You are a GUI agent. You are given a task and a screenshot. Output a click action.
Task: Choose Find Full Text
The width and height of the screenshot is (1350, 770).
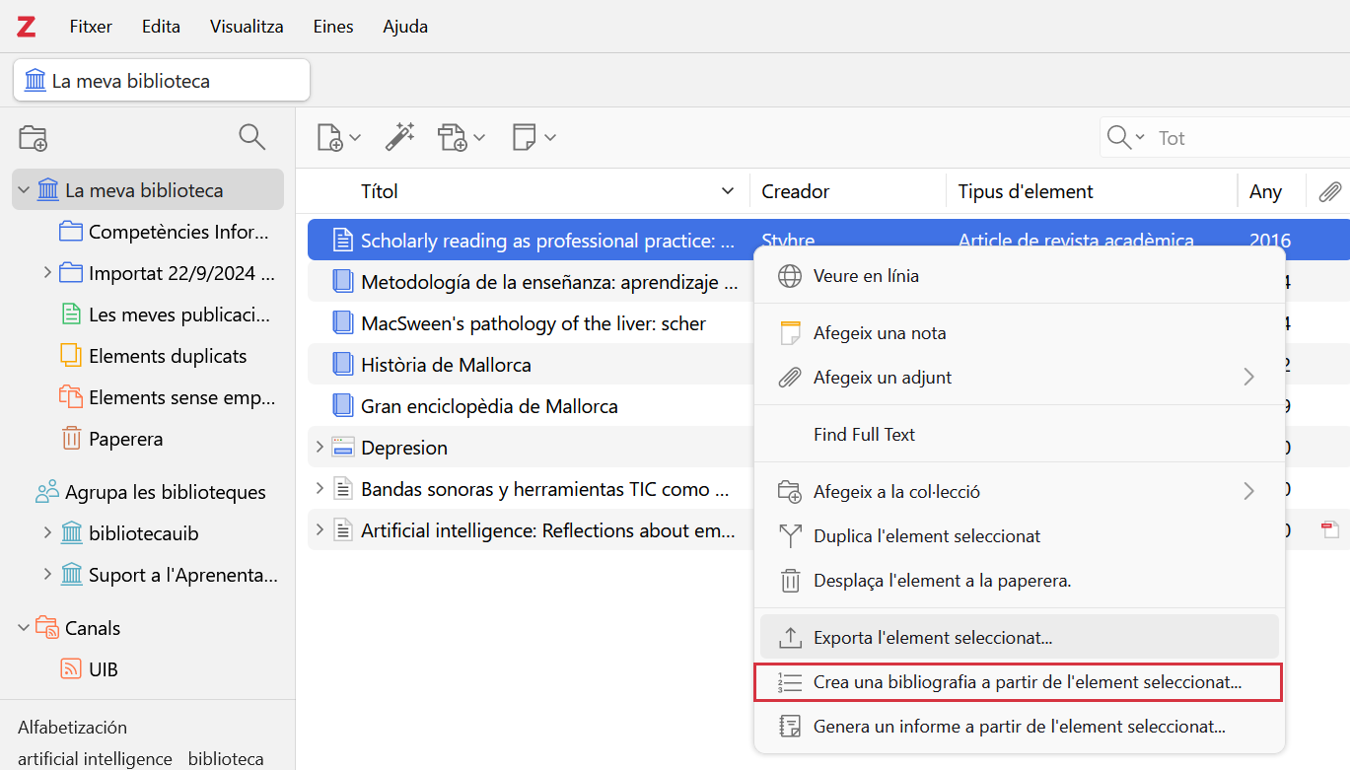(1020, 434)
